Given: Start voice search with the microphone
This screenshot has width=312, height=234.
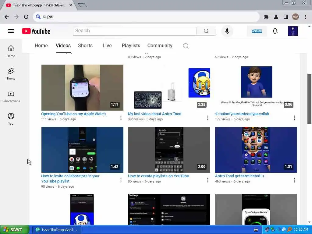Looking at the screenshot, I should point(227,31).
